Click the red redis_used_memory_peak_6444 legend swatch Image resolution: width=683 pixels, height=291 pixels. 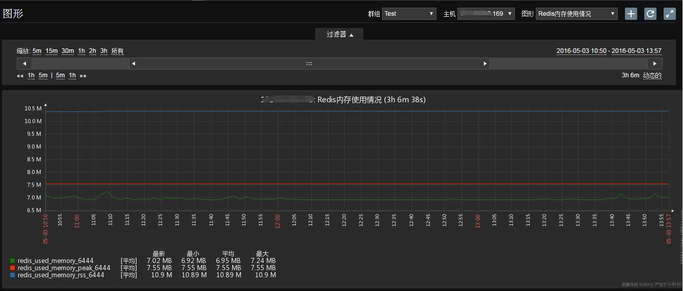(x=12, y=268)
